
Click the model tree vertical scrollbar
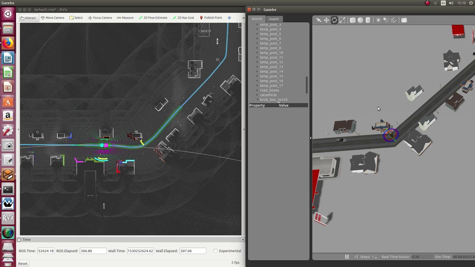tap(307, 85)
